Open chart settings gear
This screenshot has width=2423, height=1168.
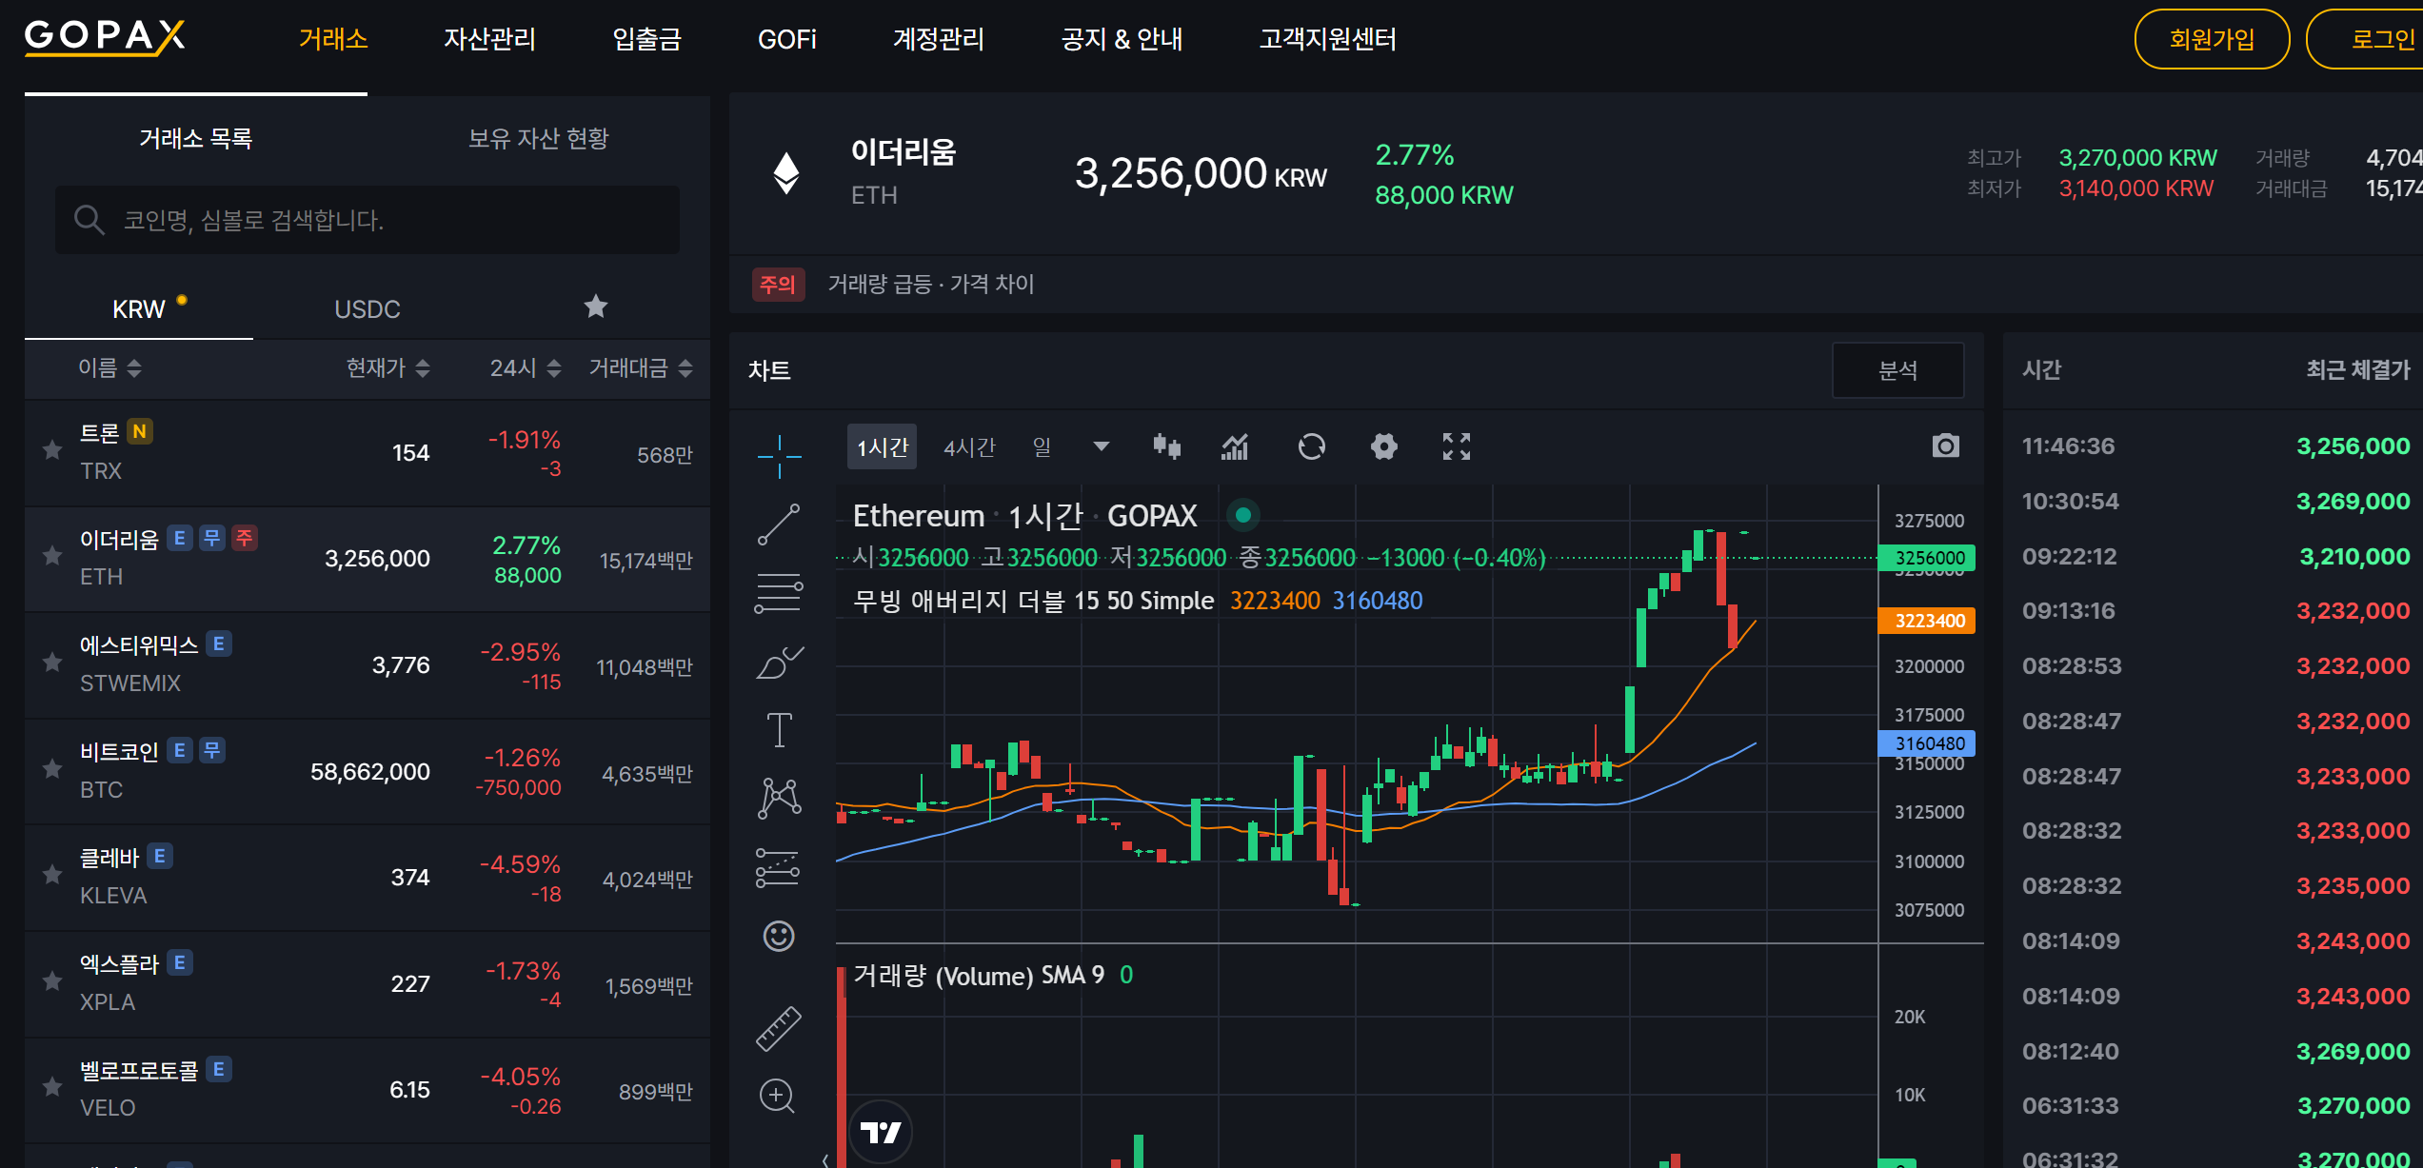coord(1384,445)
